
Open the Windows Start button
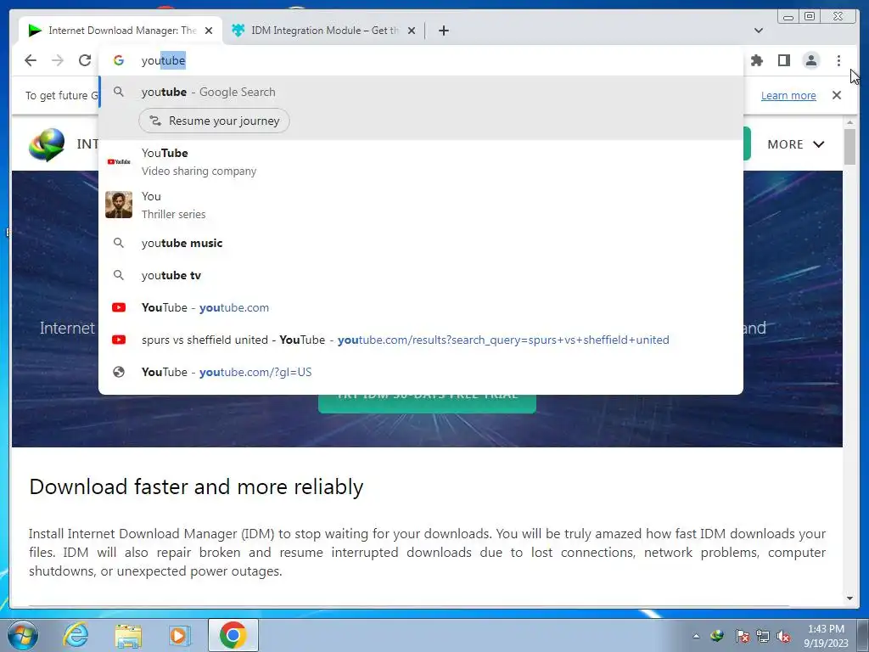click(23, 635)
